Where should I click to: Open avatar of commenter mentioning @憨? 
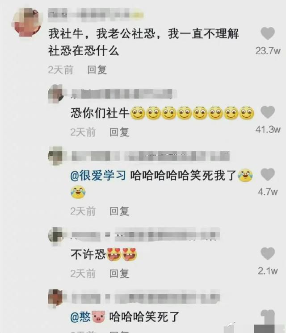56,298
